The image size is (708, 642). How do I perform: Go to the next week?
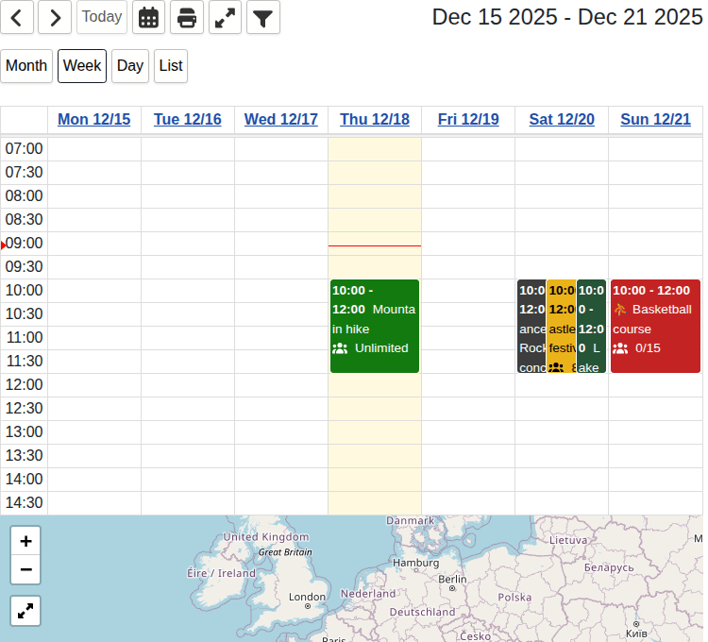55,17
